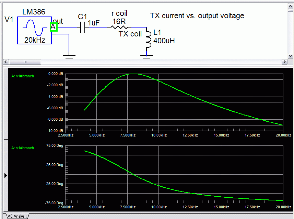The image size is (294, 219).
Task: Select the L1 inductor symbol
Action: pos(149,40)
